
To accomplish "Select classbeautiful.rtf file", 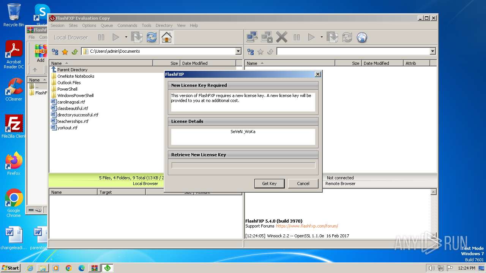I will point(73,108).
